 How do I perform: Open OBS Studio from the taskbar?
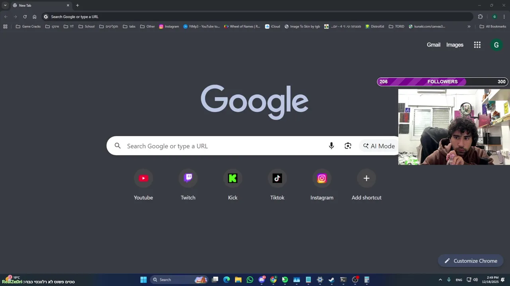(355, 280)
